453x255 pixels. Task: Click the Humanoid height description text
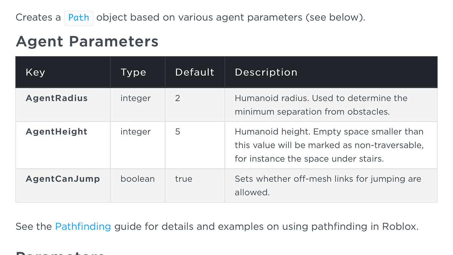coord(329,145)
